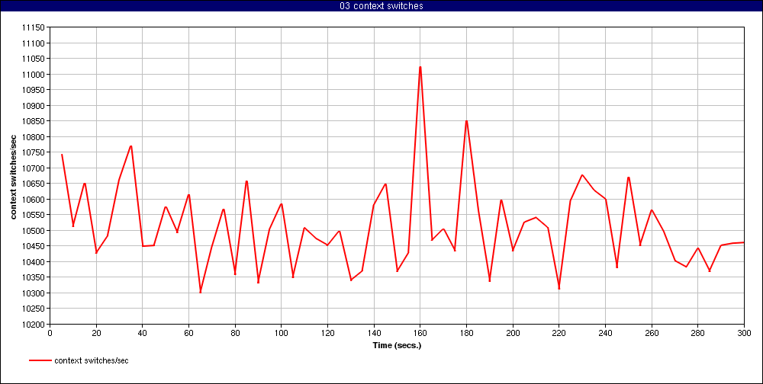Click the y-axis value 10750
Screen dimensions: 763x384
pos(34,152)
